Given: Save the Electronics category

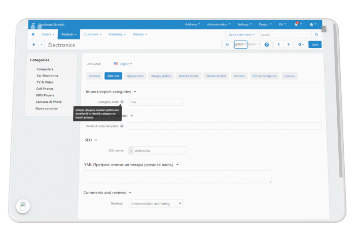Looking at the screenshot, I should coord(315,45).
